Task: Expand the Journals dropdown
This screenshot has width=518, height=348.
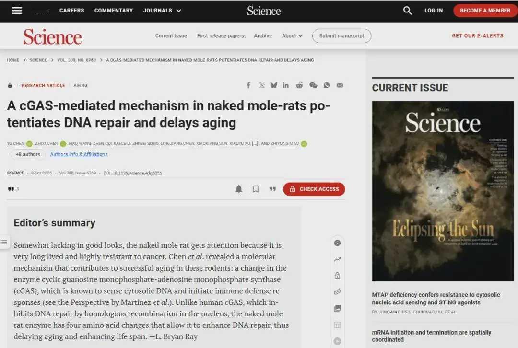Action: pos(162,11)
